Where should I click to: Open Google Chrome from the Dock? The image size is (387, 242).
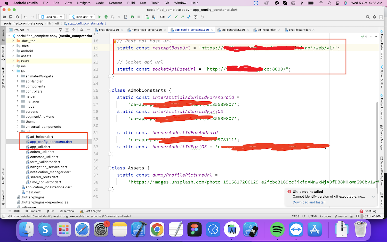[157, 229]
